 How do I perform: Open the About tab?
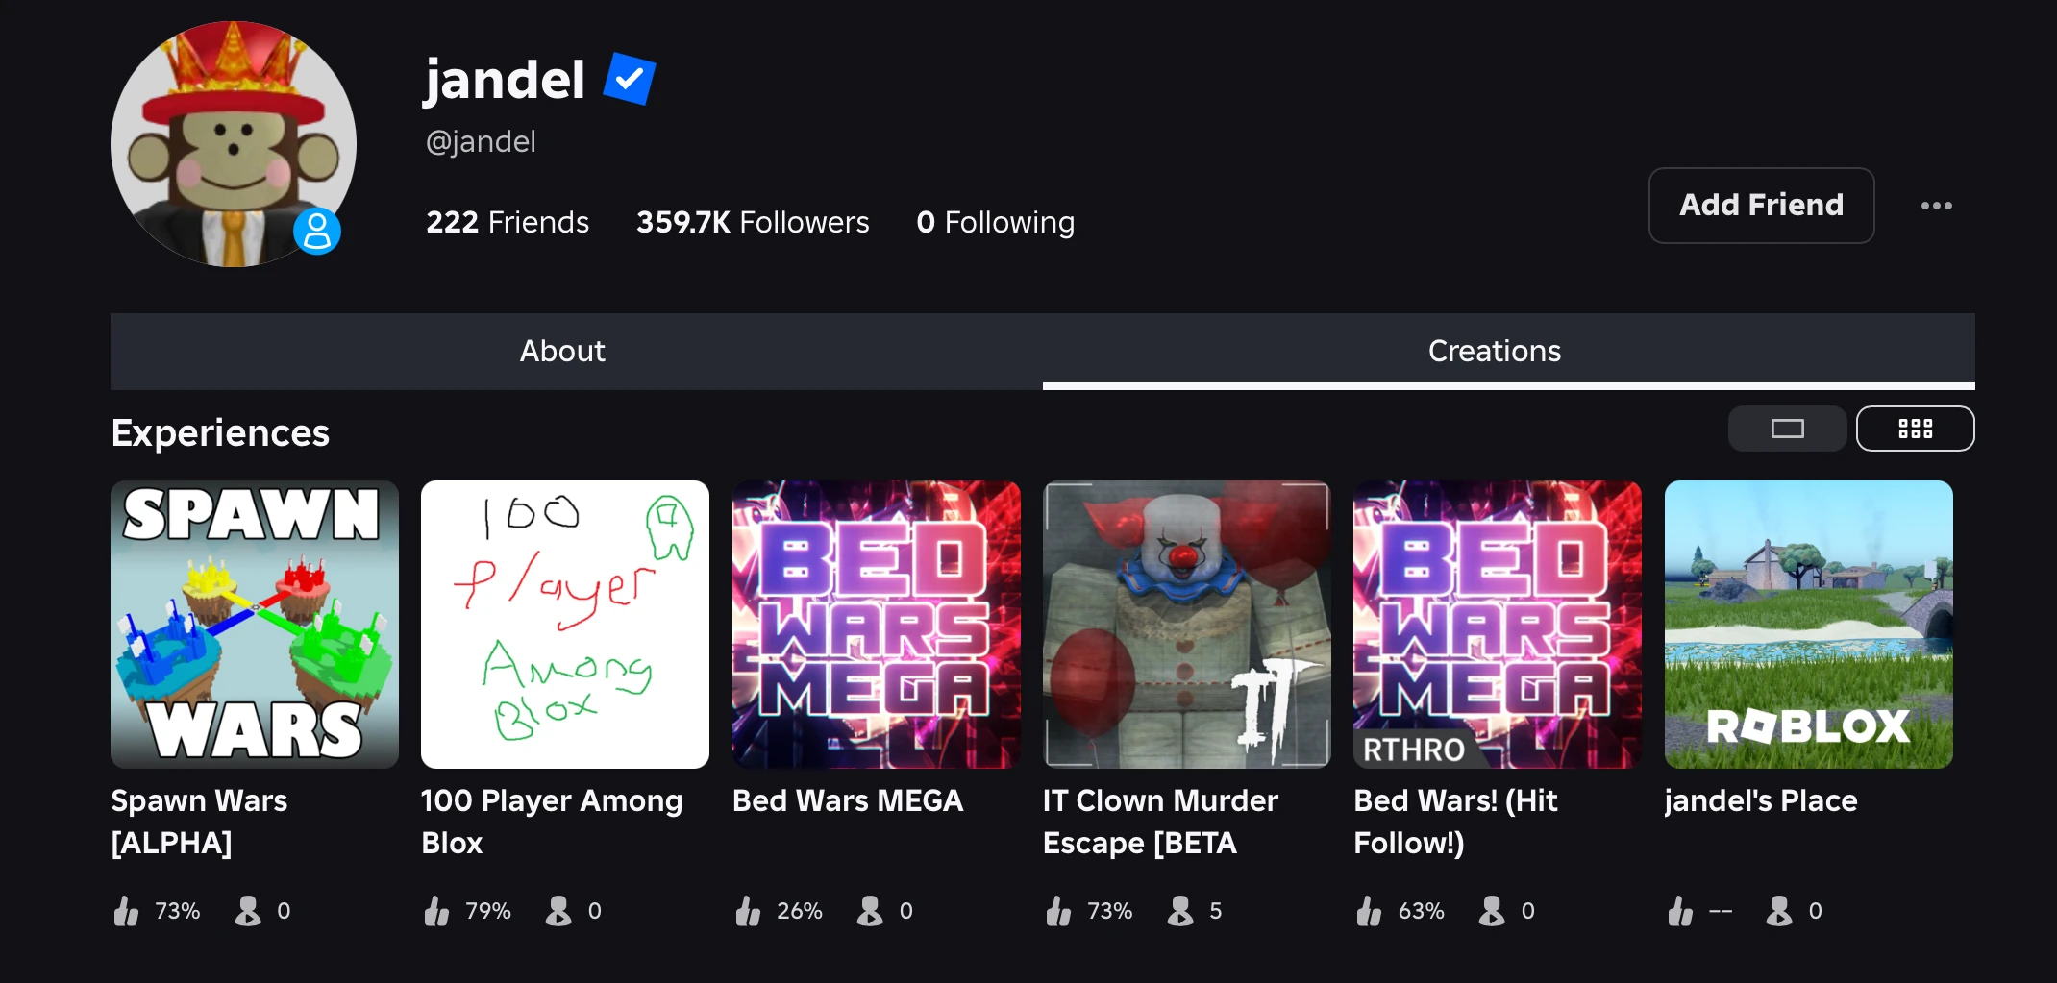[562, 351]
